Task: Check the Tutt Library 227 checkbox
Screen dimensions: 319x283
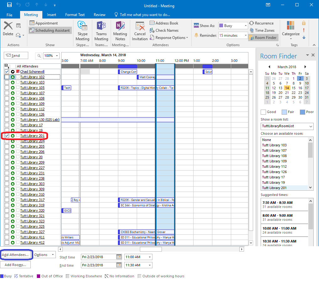Action: click(7, 168)
